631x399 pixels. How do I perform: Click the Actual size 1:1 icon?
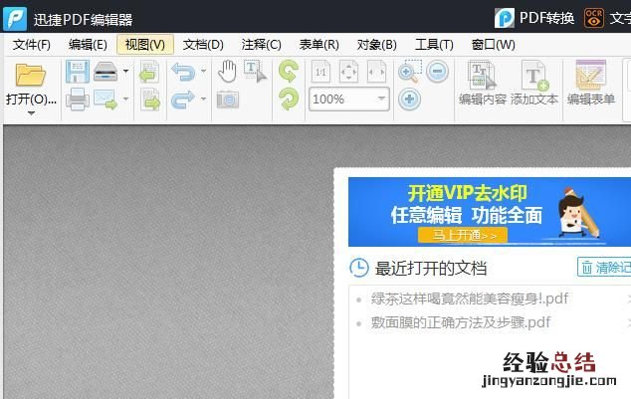tap(320, 72)
